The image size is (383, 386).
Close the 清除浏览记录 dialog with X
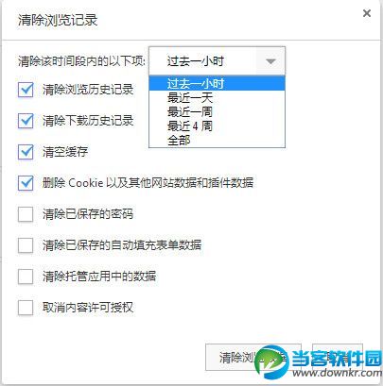click(367, 13)
